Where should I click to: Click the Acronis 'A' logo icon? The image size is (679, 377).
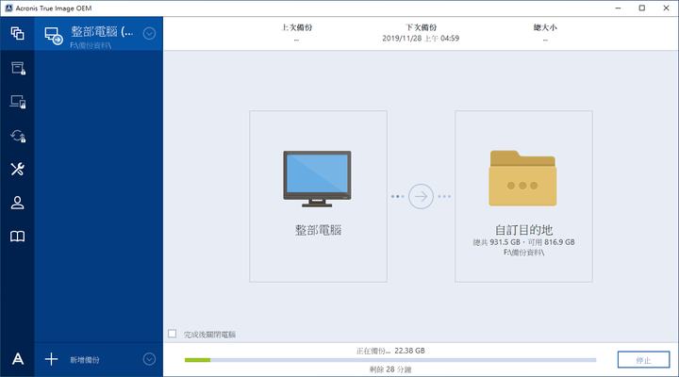point(18,359)
